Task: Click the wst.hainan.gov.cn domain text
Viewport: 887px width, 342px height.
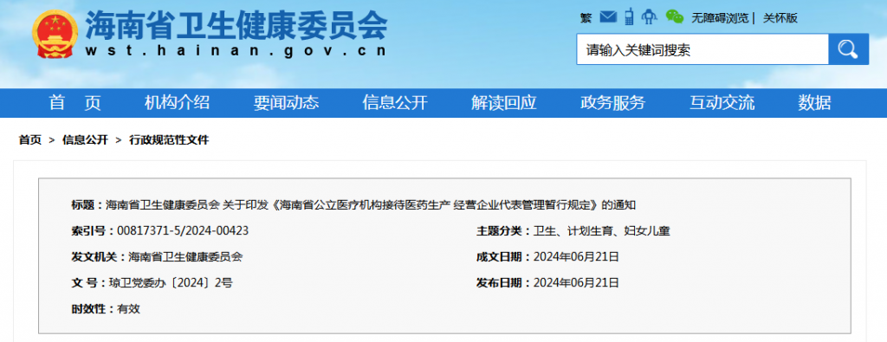Action: click(236, 50)
